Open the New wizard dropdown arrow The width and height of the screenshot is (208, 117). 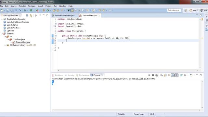5,10
